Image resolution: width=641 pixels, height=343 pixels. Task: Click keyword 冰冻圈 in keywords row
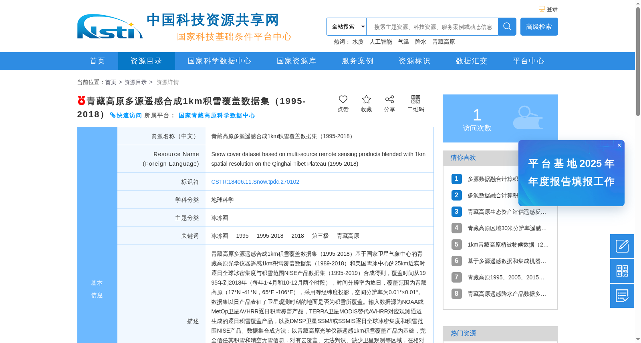coord(220,236)
